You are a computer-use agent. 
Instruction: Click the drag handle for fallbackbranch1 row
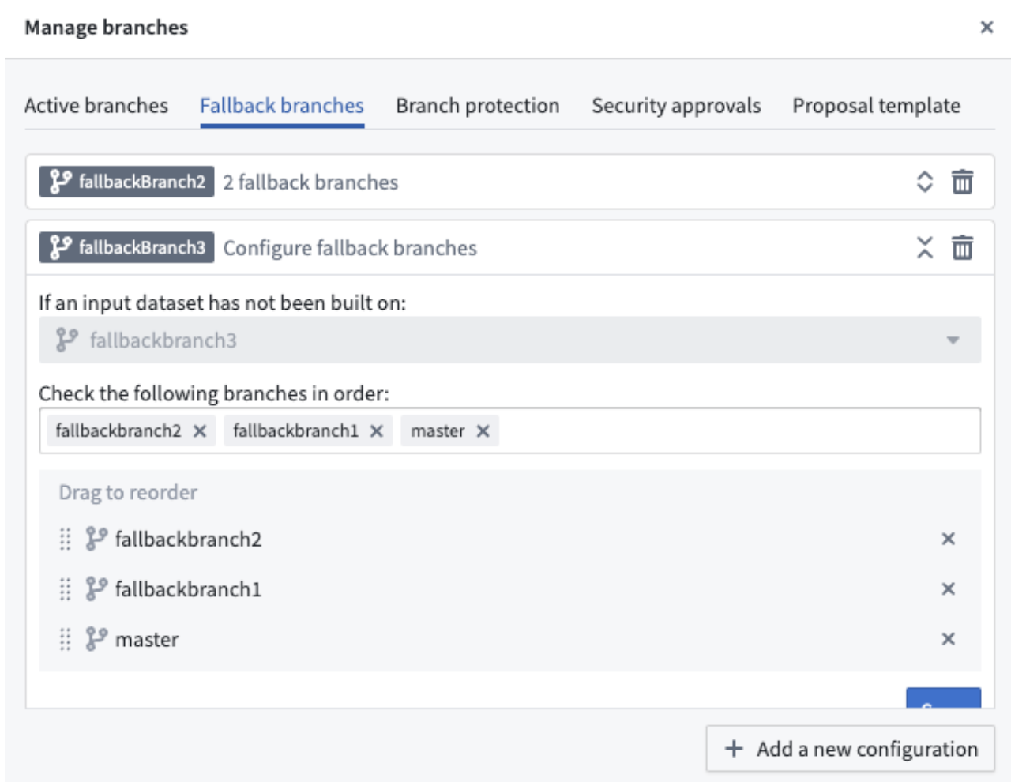click(x=66, y=589)
